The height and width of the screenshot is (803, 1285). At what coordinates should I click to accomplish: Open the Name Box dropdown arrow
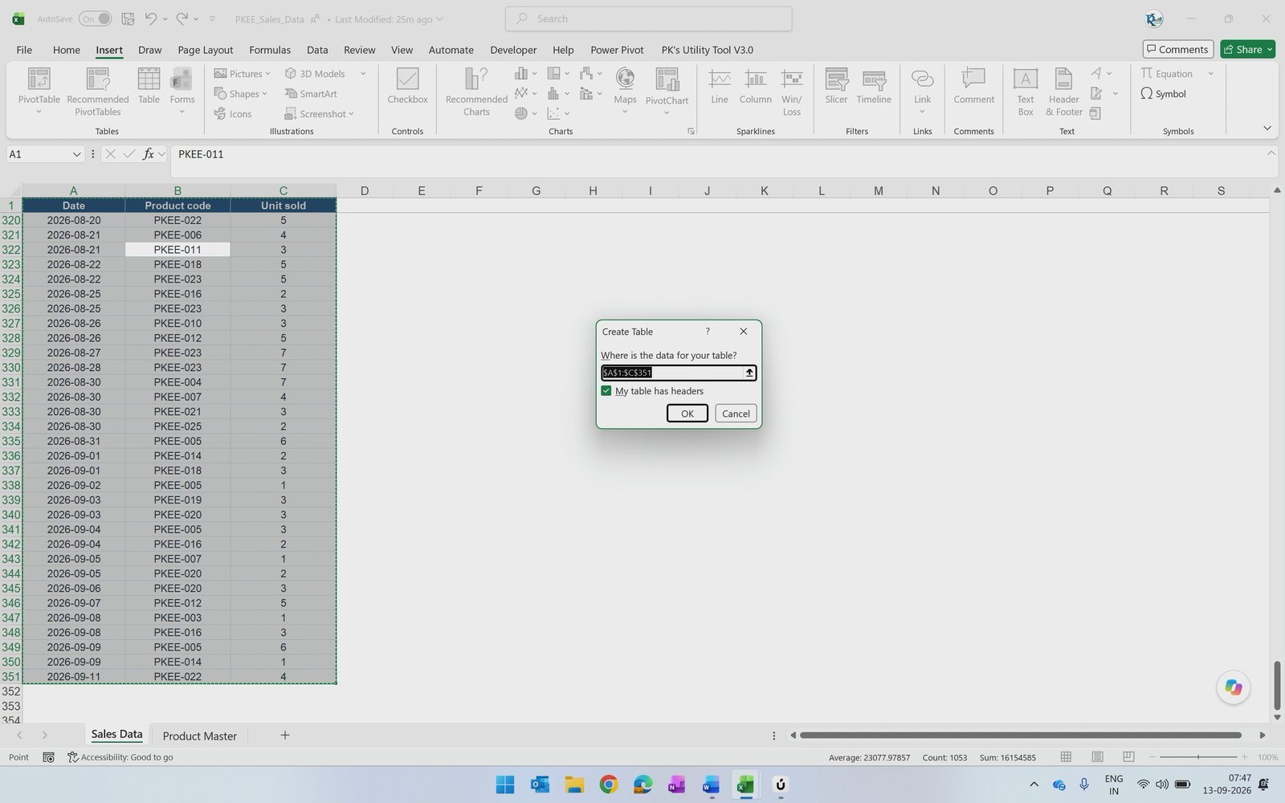(77, 154)
